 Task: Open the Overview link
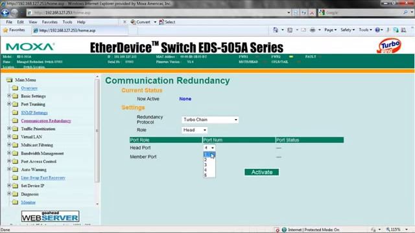click(x=29, y=88)
